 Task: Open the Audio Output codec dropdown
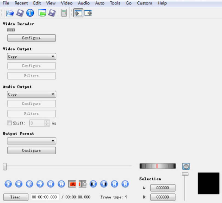point(32,94)
